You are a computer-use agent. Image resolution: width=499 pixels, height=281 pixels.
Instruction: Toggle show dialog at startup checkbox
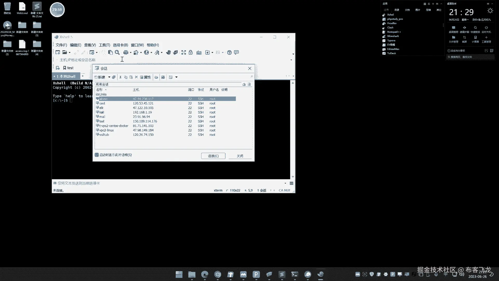pos(97,155)
